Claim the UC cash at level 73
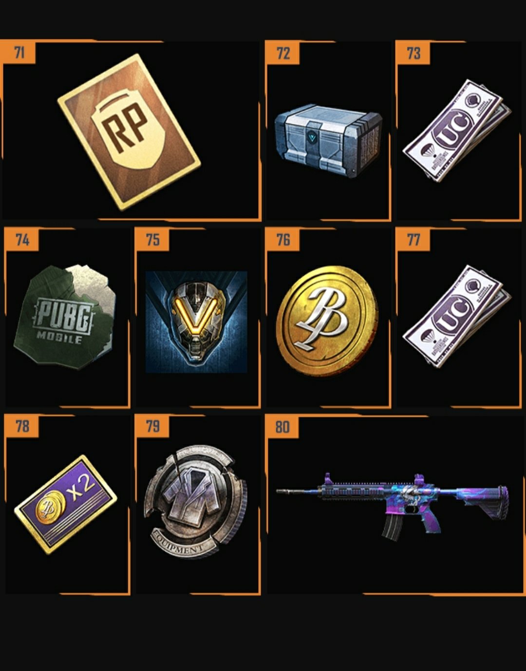Viewport: 526px width, 671px height. (457, 131)
